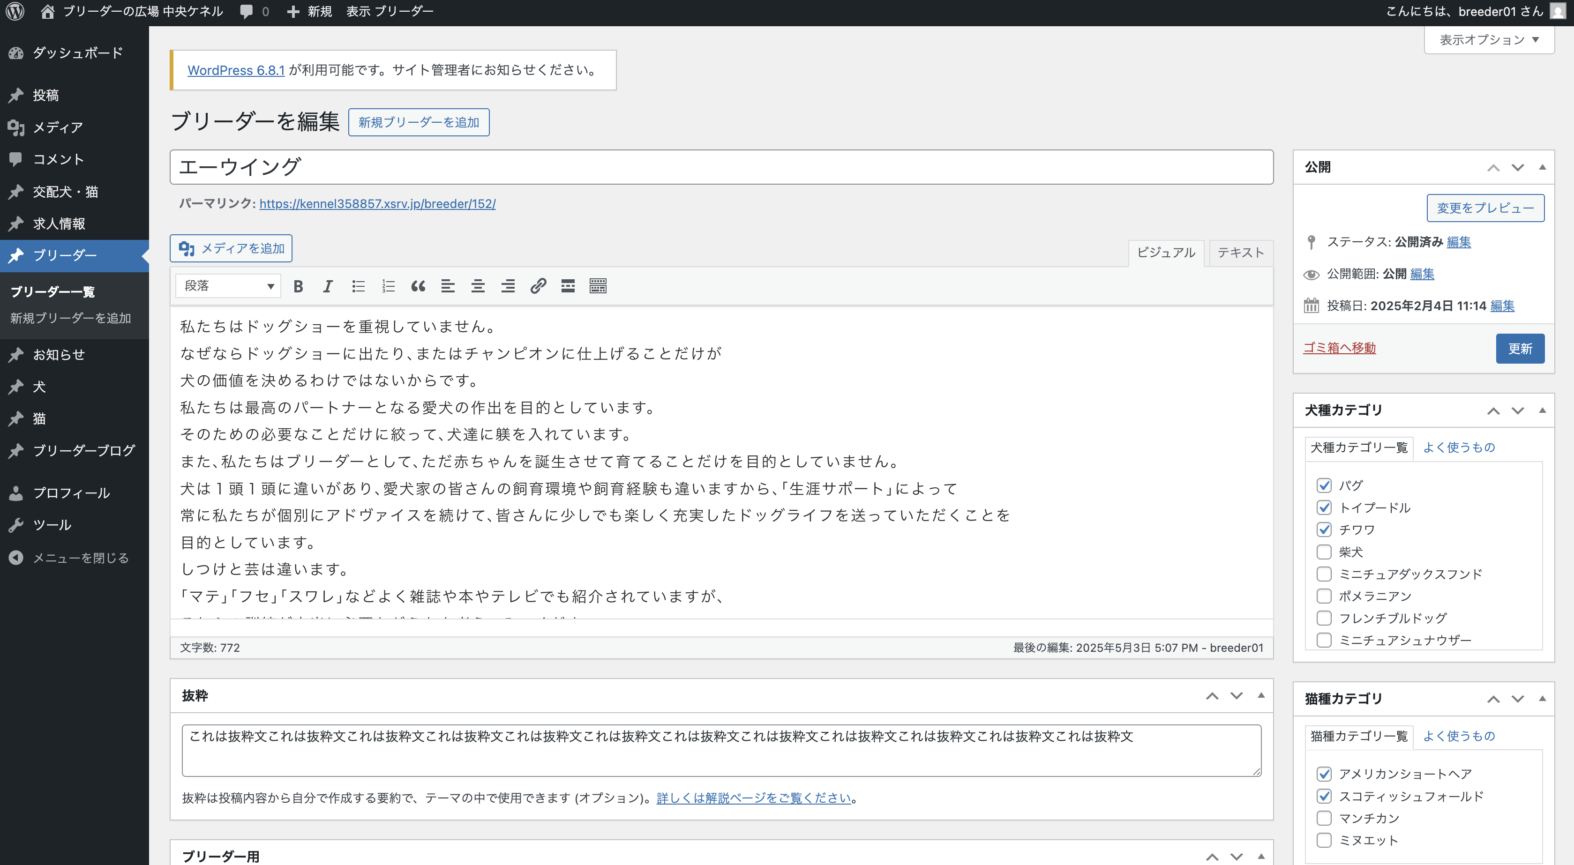Click the WordPress logo in admin bar
1574x865 pixels.
click(x=15, y=12)
